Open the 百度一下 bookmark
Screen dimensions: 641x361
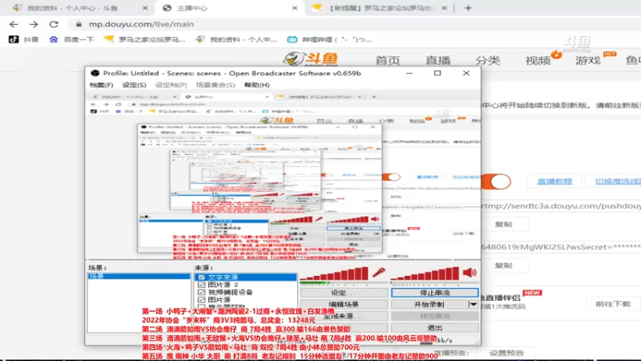[72, 39]
